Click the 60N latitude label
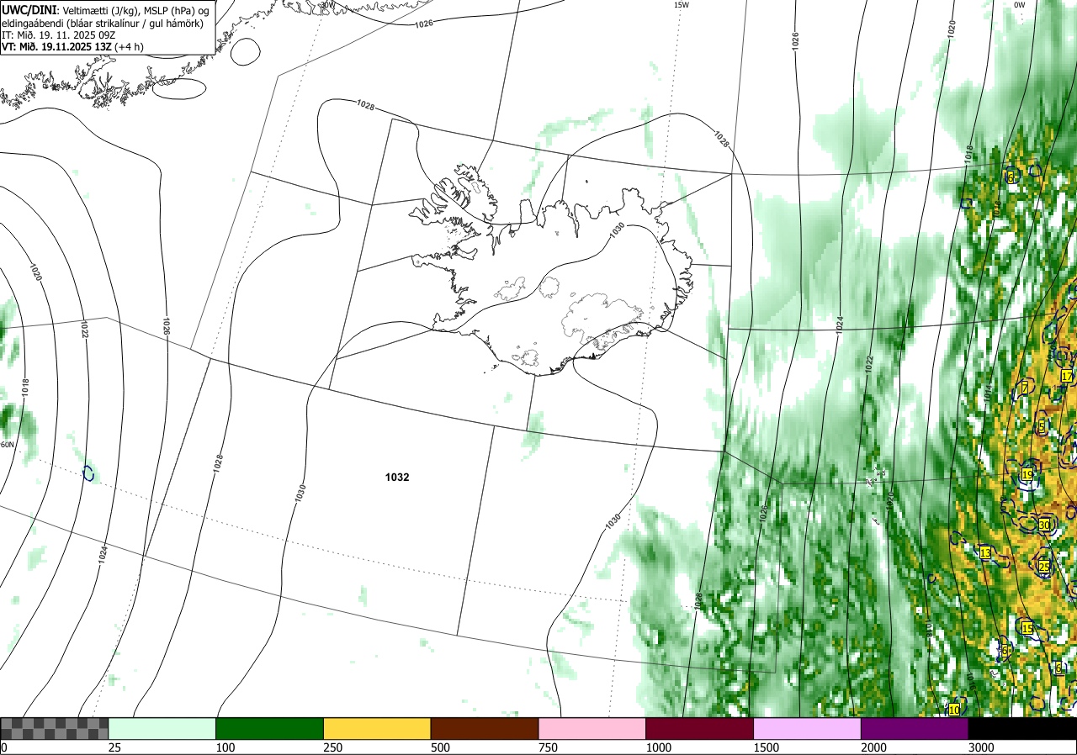 point(7,445)
